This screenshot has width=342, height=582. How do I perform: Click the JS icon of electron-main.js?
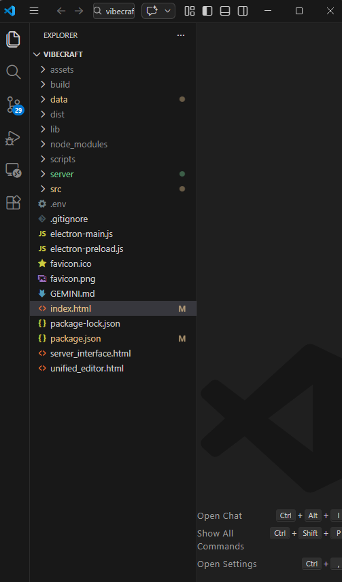pyautogui.click(x=42, y=234)
